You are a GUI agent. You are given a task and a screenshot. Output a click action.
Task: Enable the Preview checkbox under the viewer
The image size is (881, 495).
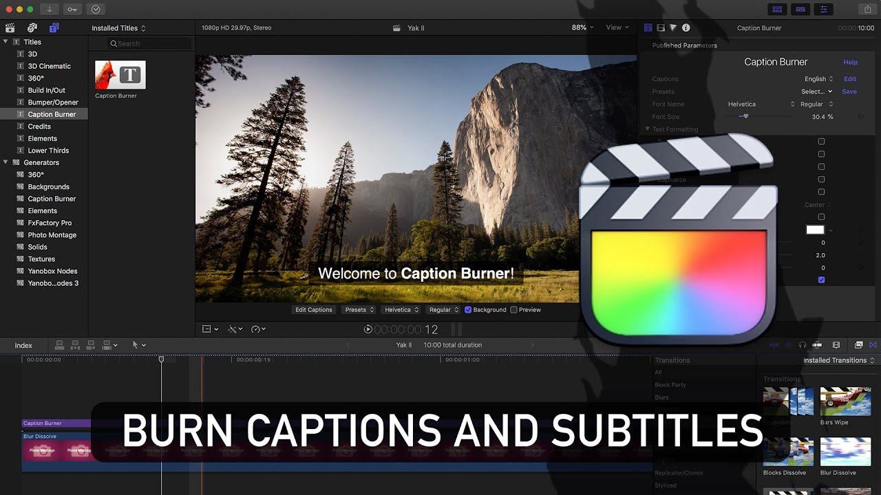click(513, 310)
